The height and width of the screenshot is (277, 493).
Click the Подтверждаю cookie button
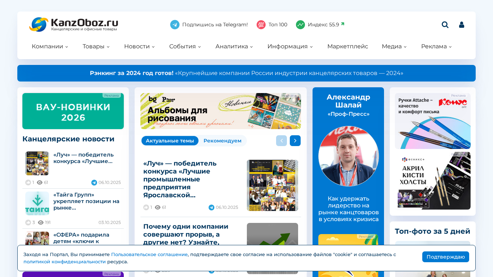click(x=446, y=257)
